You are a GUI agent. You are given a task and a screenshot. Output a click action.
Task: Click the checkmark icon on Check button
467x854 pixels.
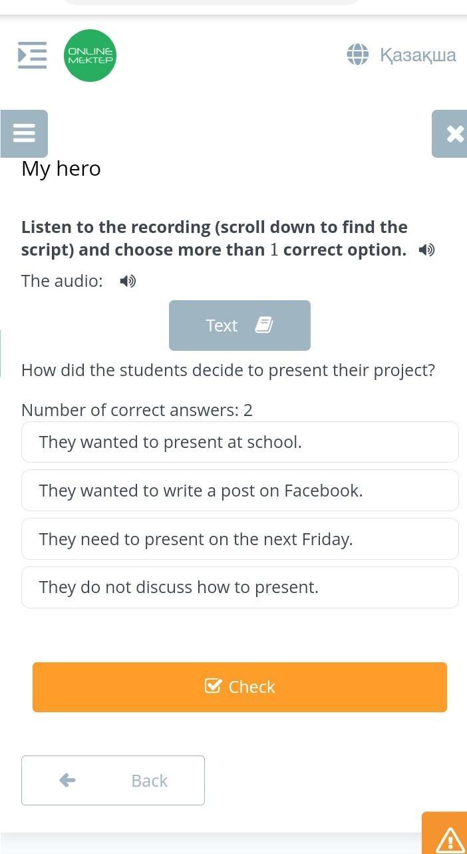[213, 686]
